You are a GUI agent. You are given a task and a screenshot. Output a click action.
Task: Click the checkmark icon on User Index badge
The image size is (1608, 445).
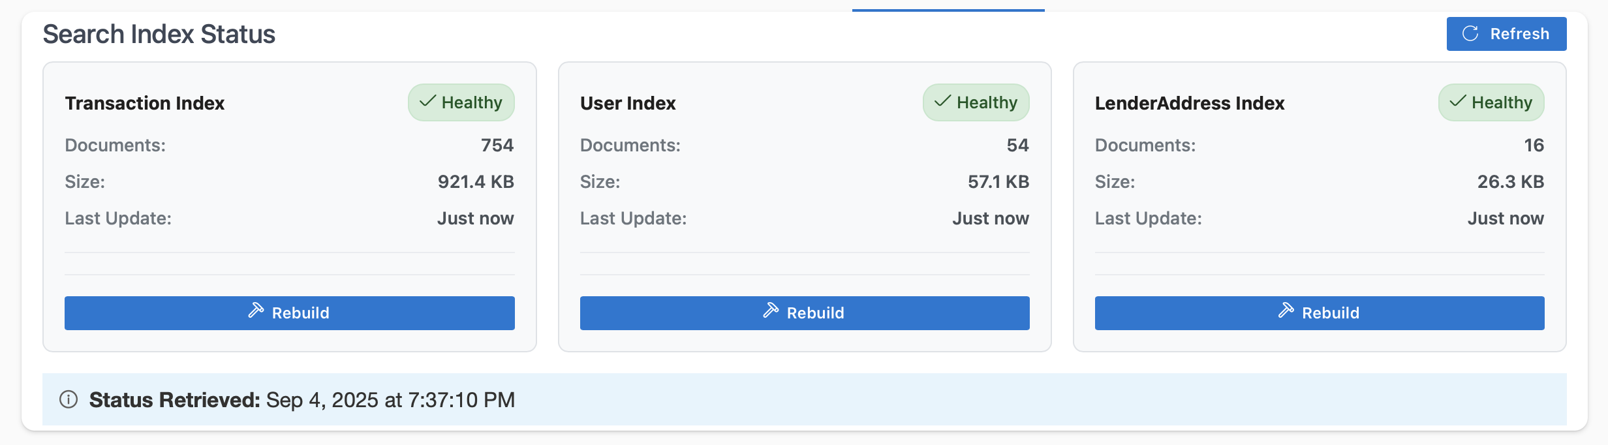point(942,102)
